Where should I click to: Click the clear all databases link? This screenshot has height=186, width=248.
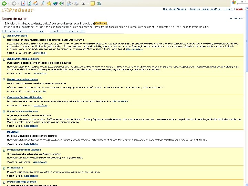68,31
